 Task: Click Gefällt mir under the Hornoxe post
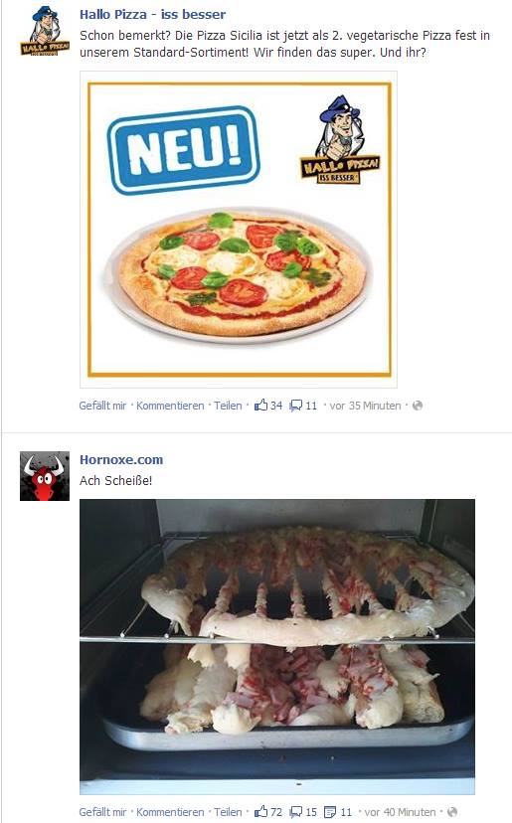[x=102, y=811]
